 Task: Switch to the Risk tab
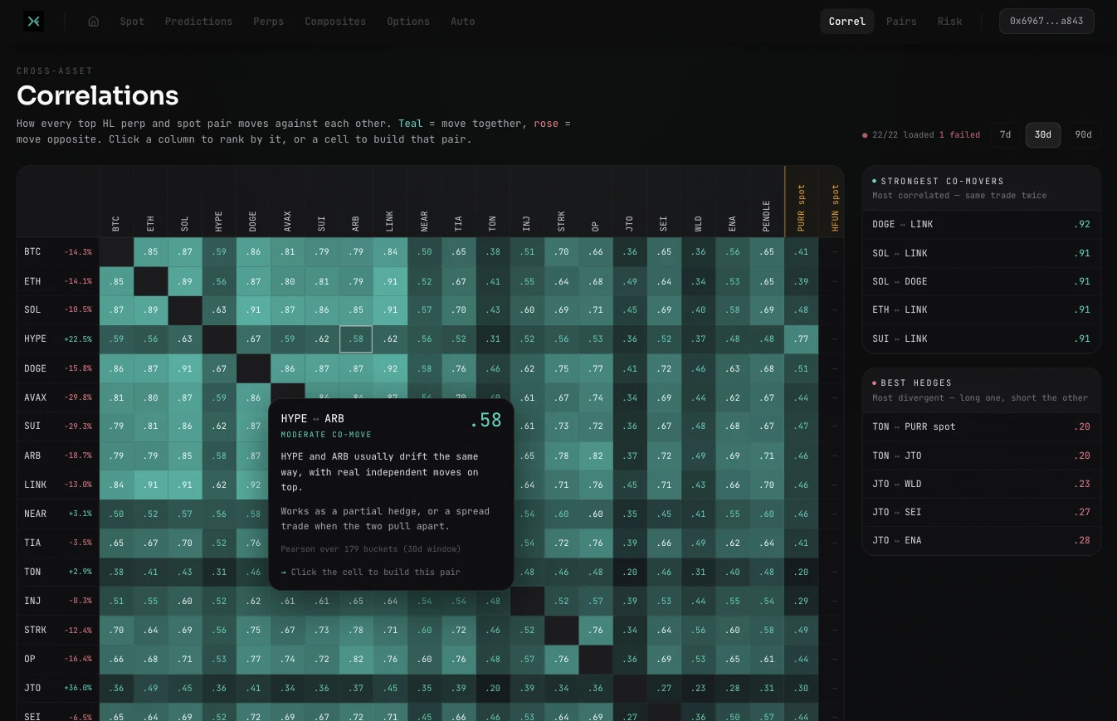click(949, 22)
